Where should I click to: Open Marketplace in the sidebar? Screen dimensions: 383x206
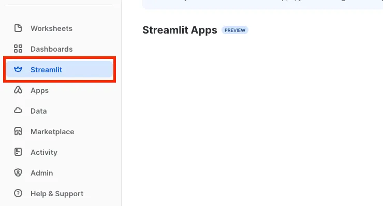[52, 132]
